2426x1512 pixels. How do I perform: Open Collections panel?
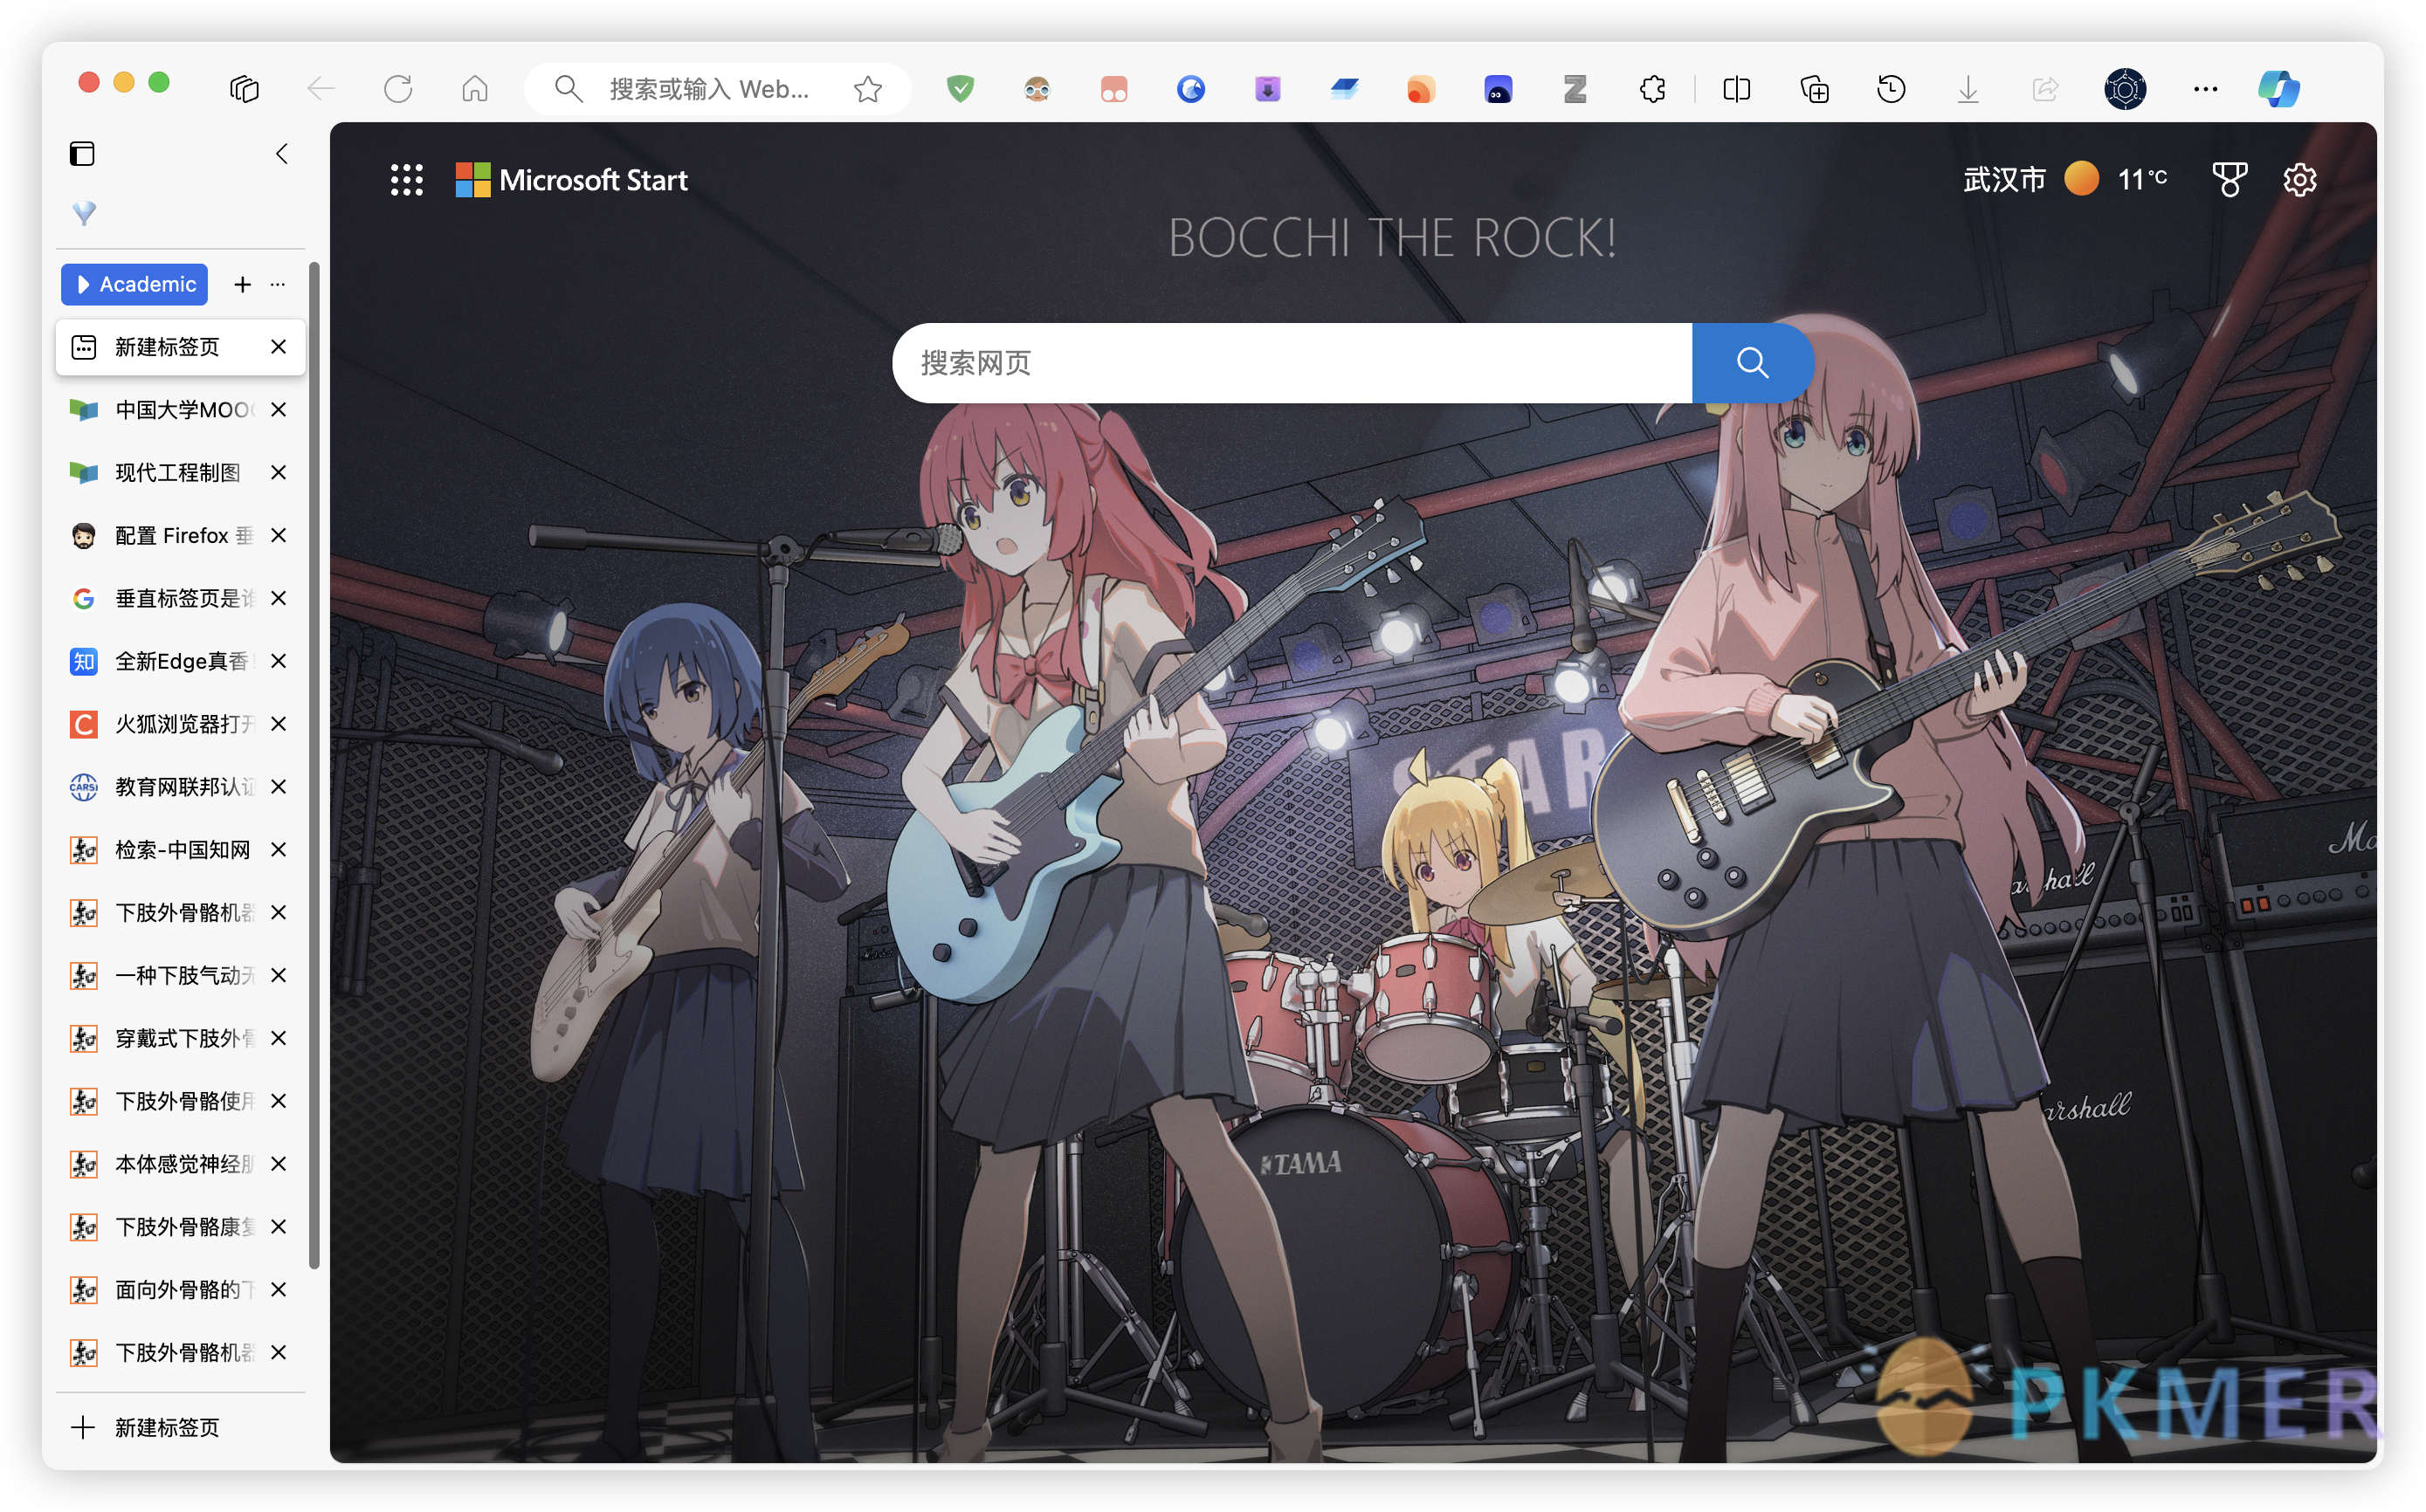(x=1814, y=89)
